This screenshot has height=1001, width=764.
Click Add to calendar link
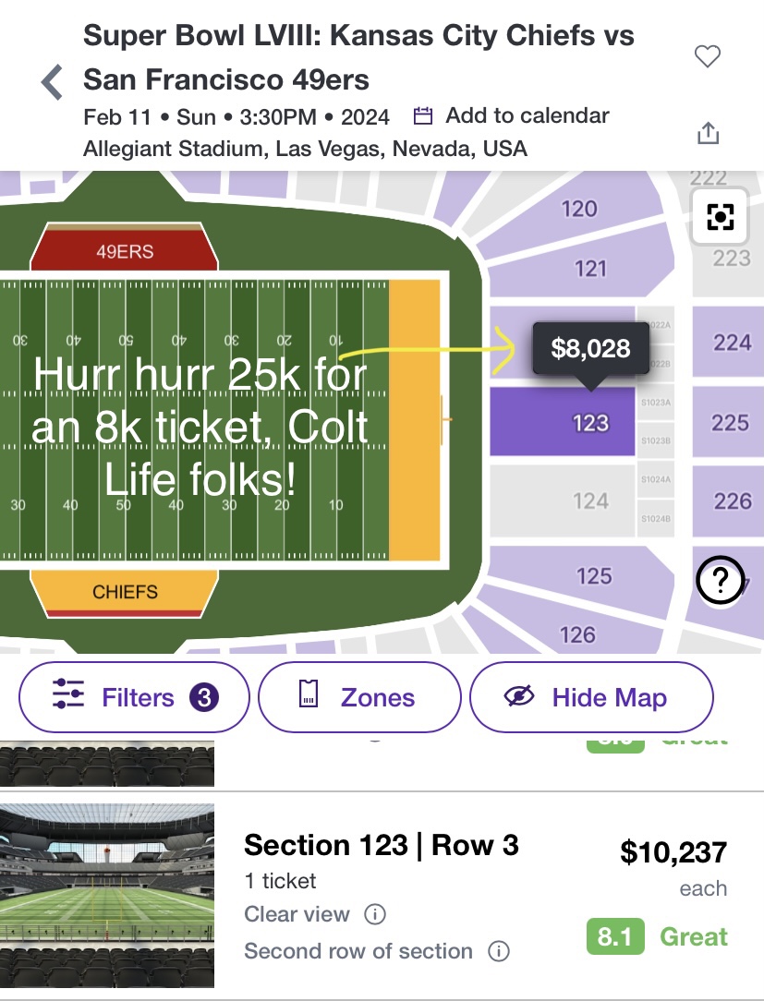(x=527, y=115)
